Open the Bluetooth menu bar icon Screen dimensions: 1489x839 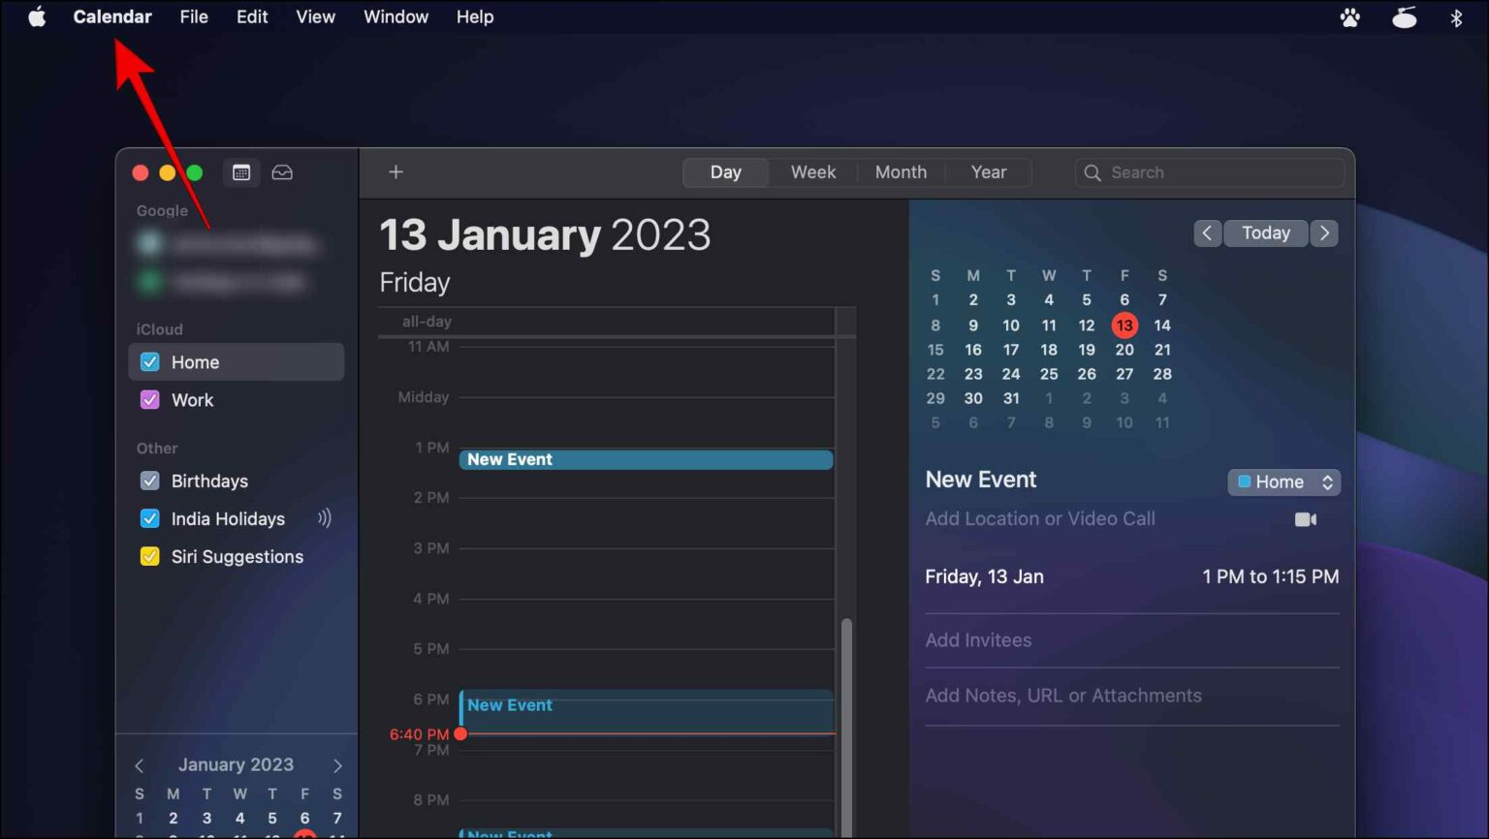pos(1458,16)
